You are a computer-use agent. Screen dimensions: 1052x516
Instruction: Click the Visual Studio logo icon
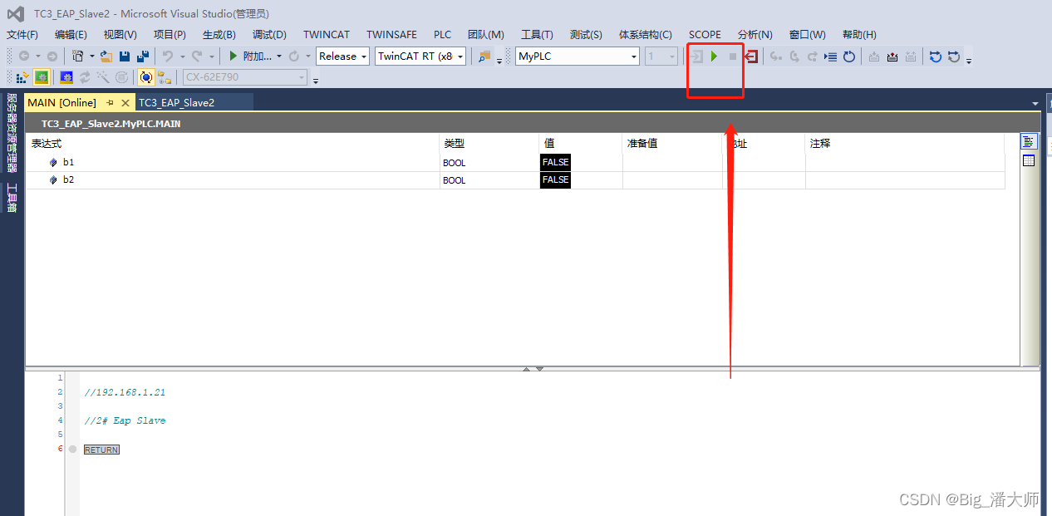[16, 13]
